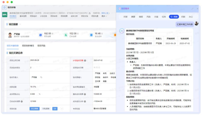
Task: Select the 风险 tab in 项目助手
Action: [x=149, y=17]
